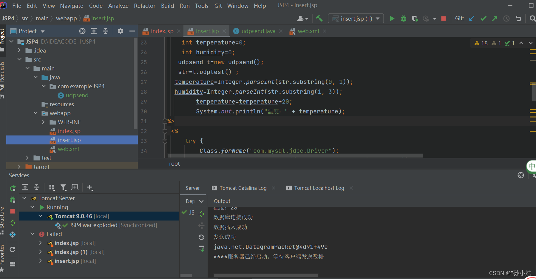Add service with plus icon
This screenshot has width=536, height=279.
[90, 187]
